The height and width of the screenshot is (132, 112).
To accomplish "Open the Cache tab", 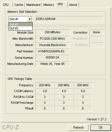I will click(x=19, y=5).
